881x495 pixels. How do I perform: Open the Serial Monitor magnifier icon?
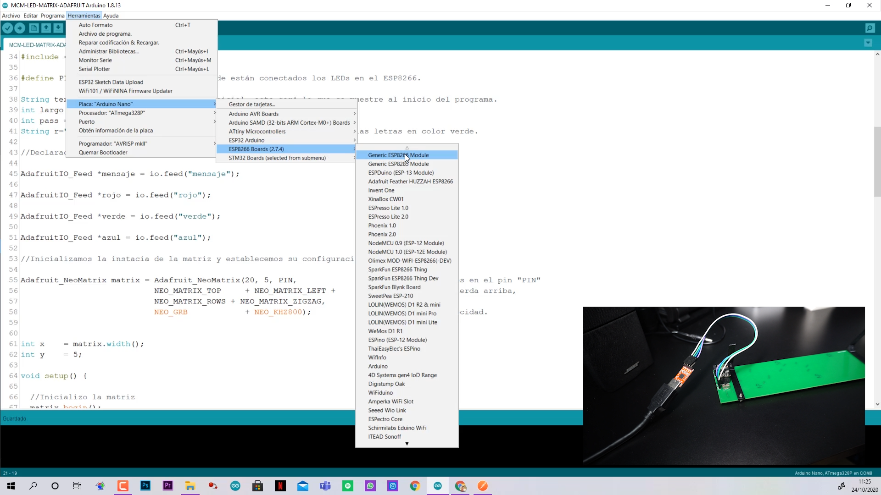tap(870, 28)
